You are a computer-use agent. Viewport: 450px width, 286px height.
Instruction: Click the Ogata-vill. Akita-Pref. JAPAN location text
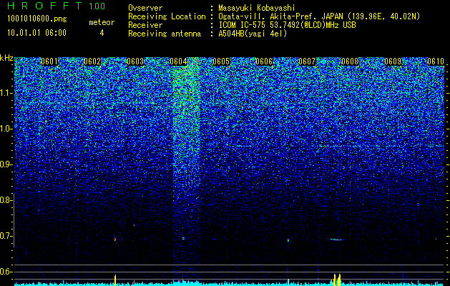coord(319,16)
